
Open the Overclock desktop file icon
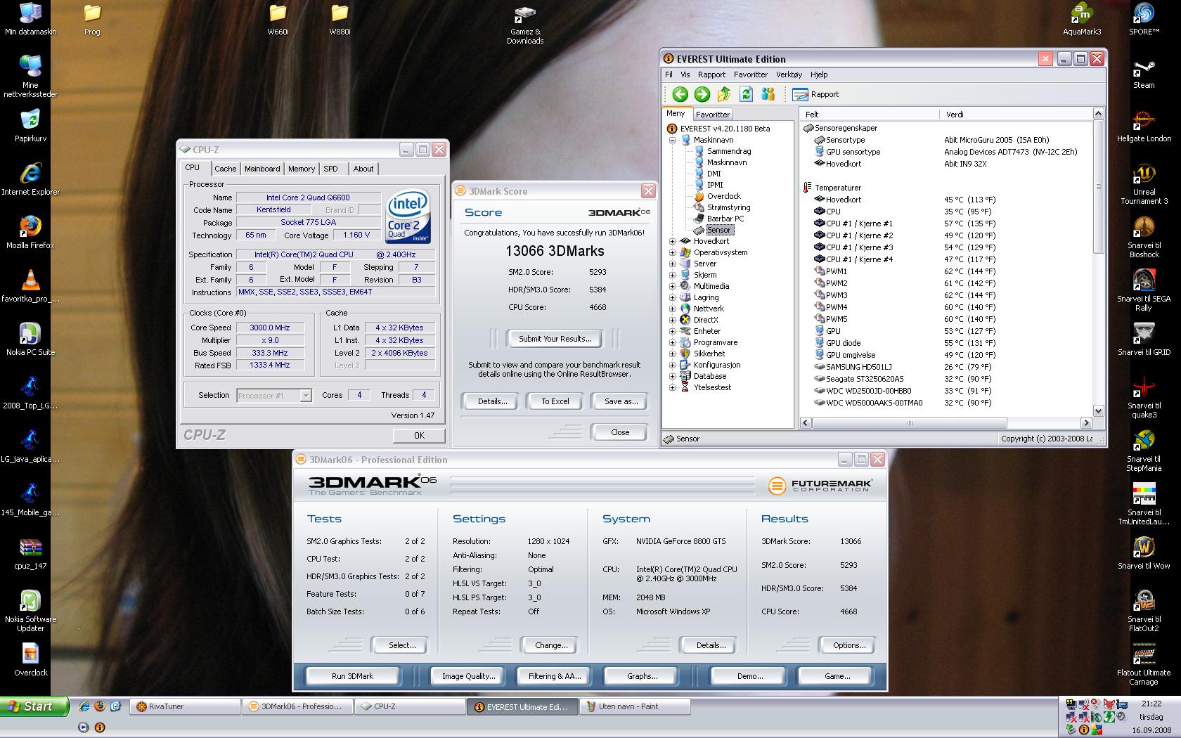click(30, 660)
